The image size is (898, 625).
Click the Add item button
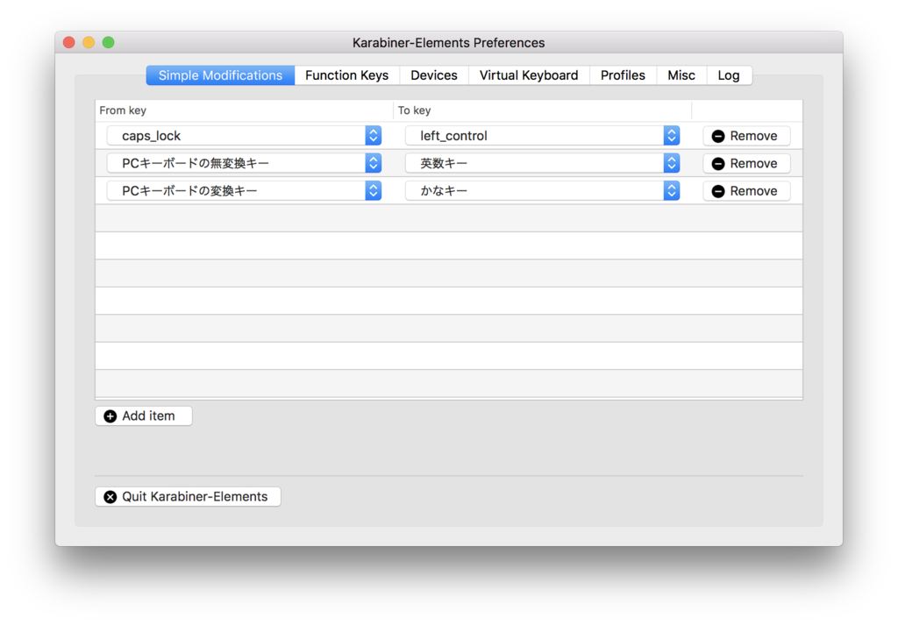point(143,416)
